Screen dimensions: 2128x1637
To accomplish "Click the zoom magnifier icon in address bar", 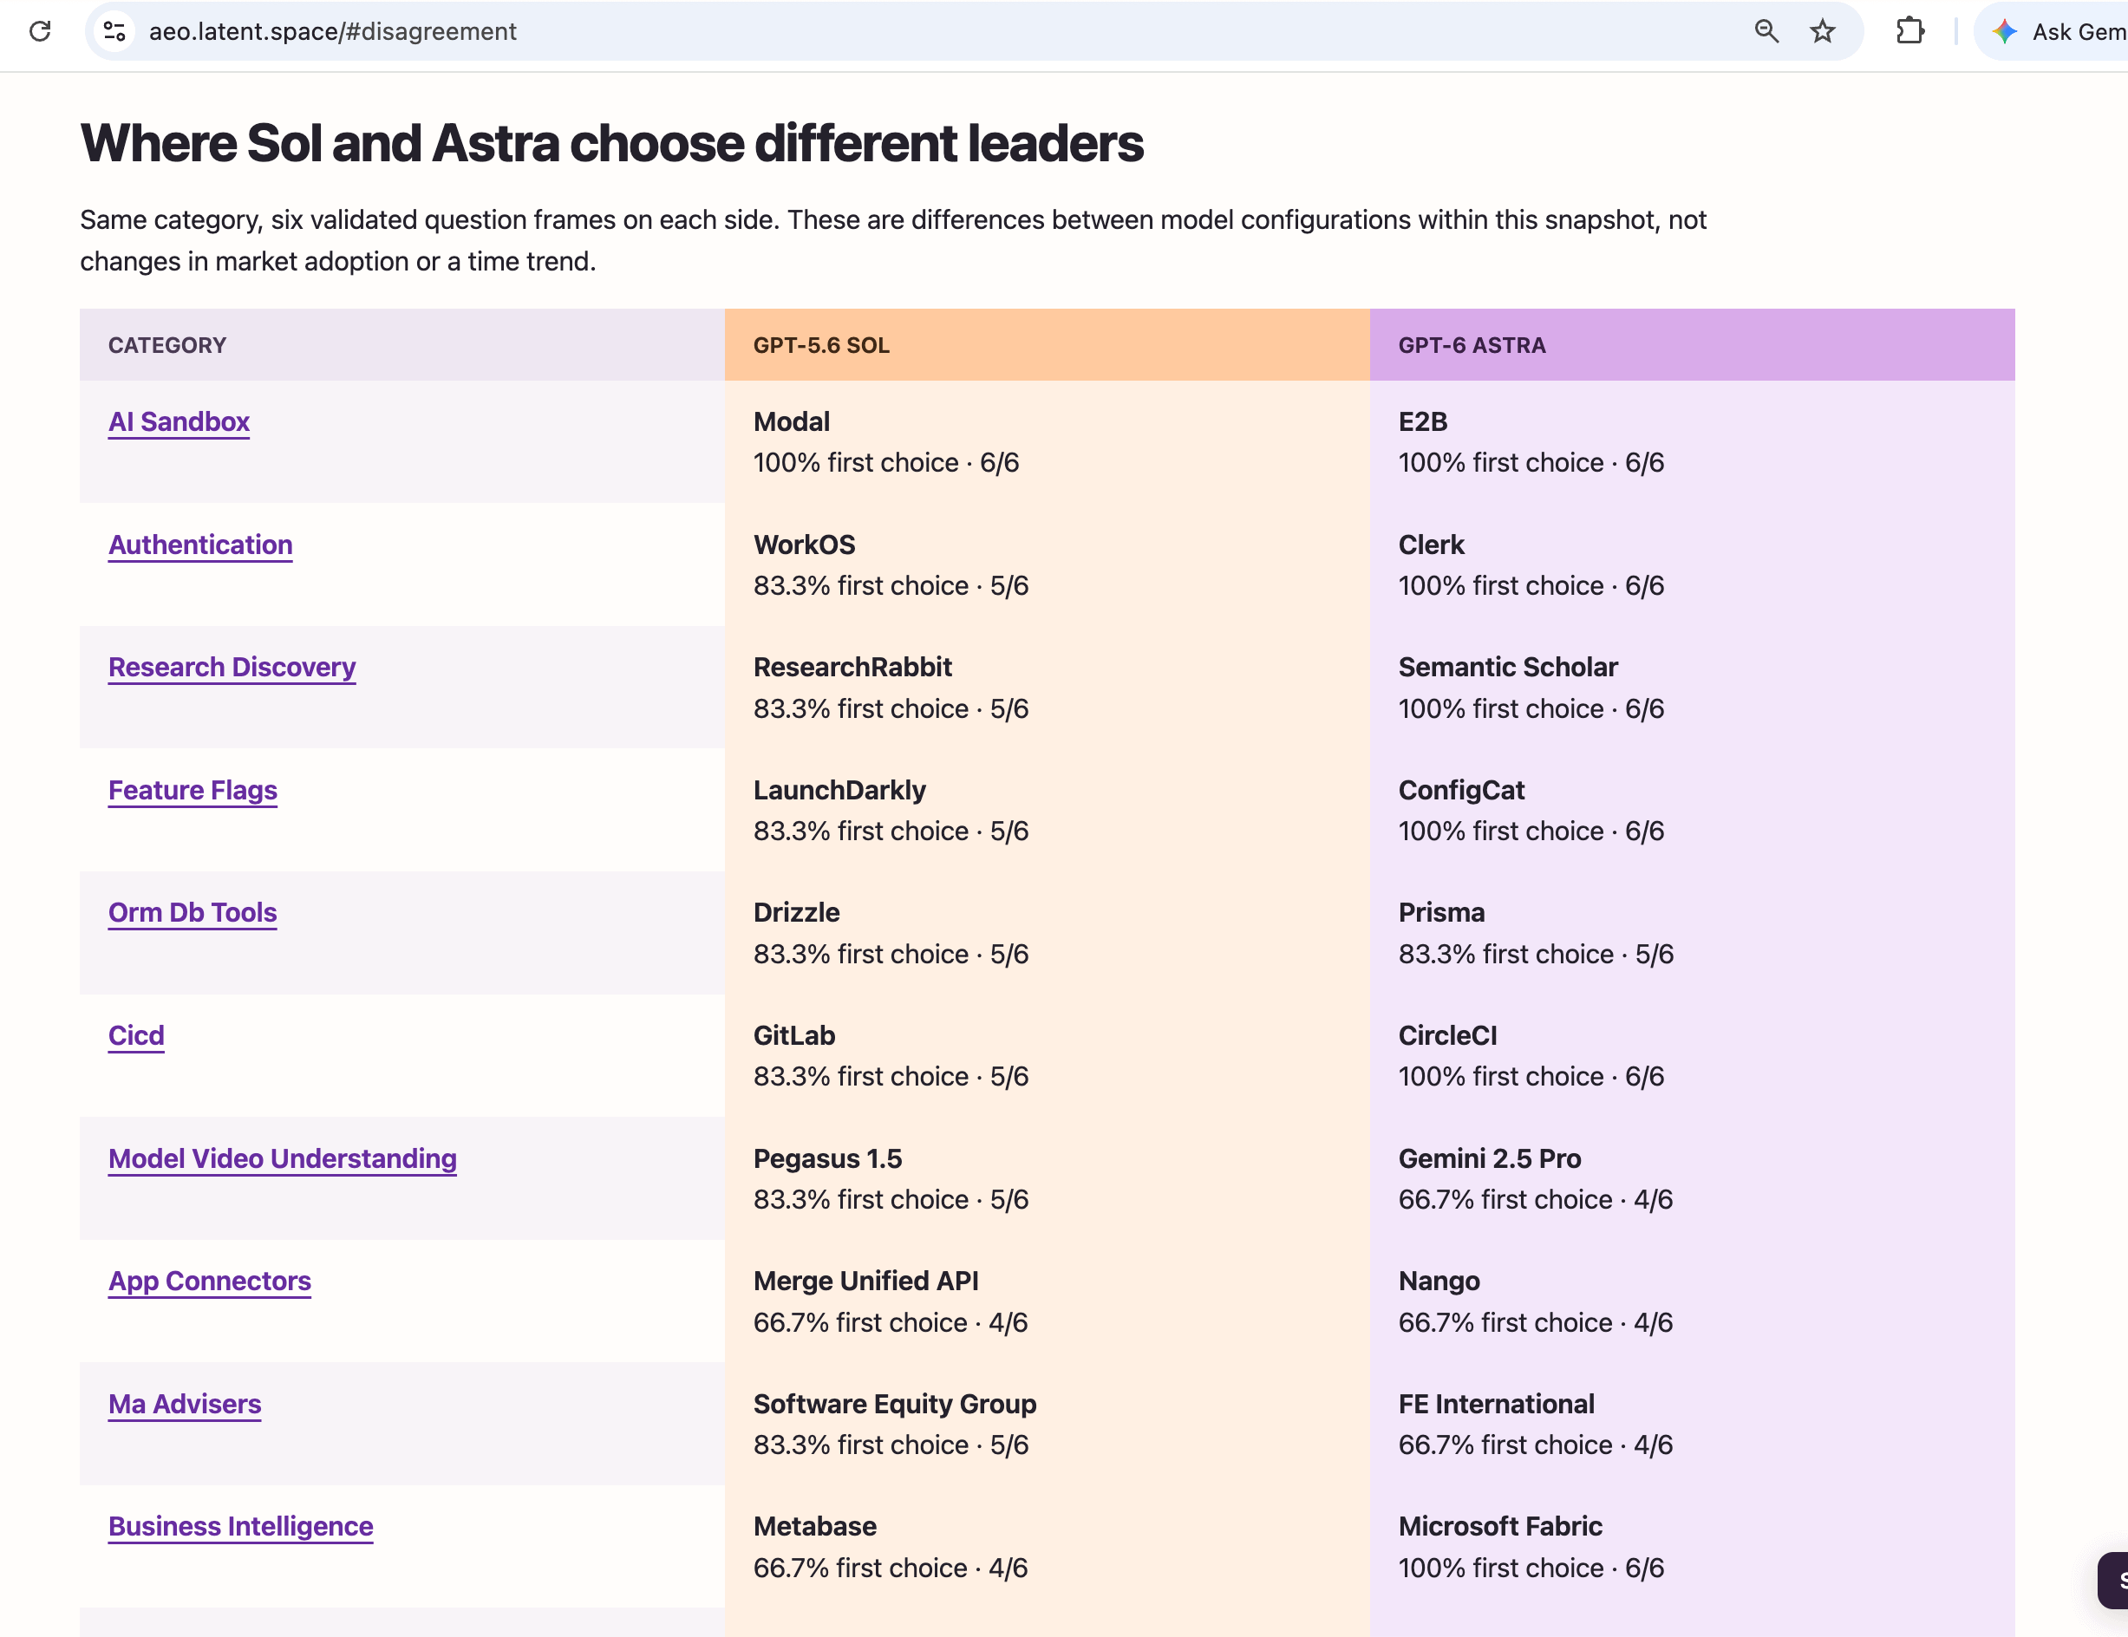I will point(1766,31).
